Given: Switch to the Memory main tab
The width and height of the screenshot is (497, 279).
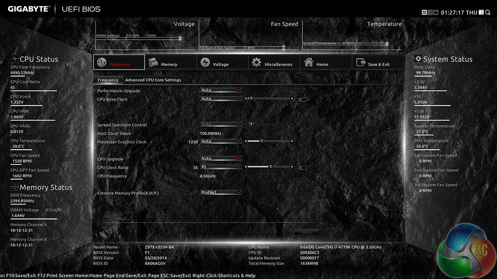Looking at the screenshot, I should coord(171,62).
